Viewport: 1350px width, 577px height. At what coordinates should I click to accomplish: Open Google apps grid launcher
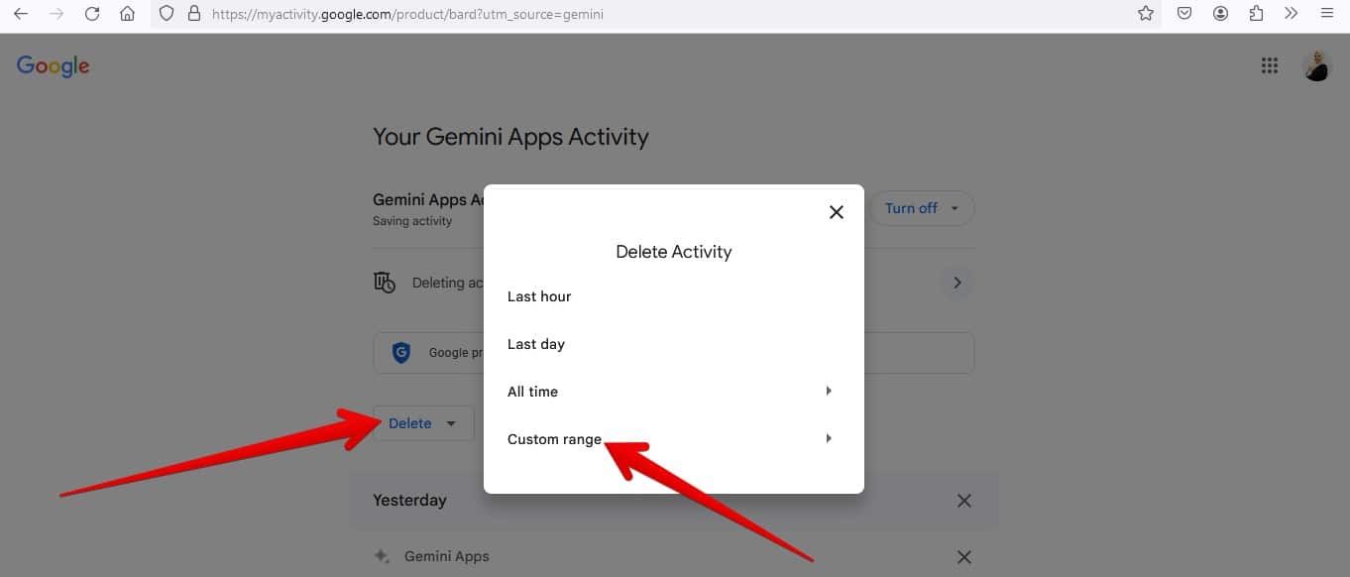(1269, 65)
